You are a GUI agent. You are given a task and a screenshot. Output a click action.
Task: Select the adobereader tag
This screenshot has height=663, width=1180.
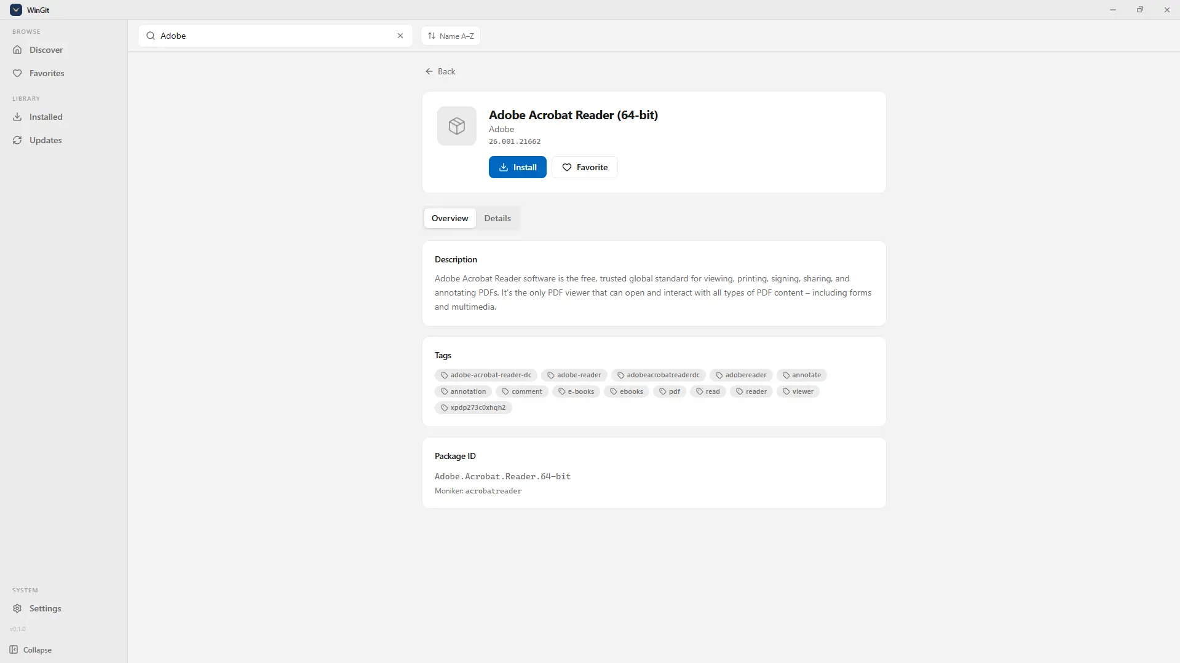pyautogui.click(x=741, y=375)
